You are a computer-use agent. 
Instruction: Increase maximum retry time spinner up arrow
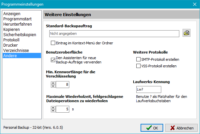53,107
